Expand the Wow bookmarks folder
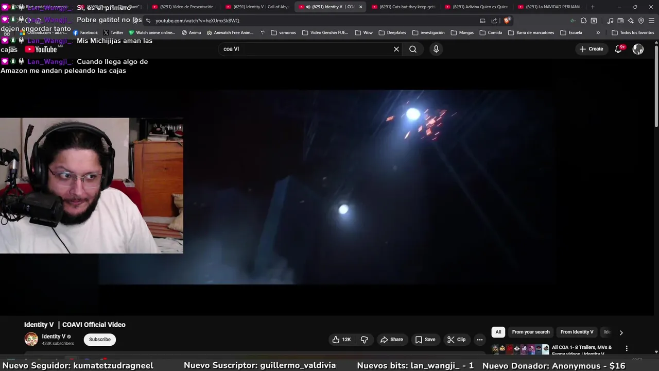The width and height of the screenshot is (659, 371). 364,32
